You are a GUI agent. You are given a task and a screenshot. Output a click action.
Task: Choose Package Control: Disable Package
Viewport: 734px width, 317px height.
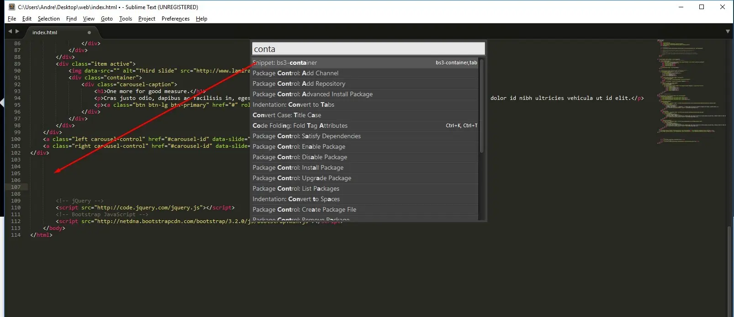coord(364,157)
